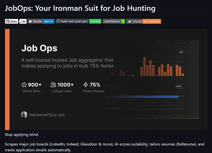Open the 1.5k star count badge
This screenshot has height=153, width=212.
click(x=23, y=22)
